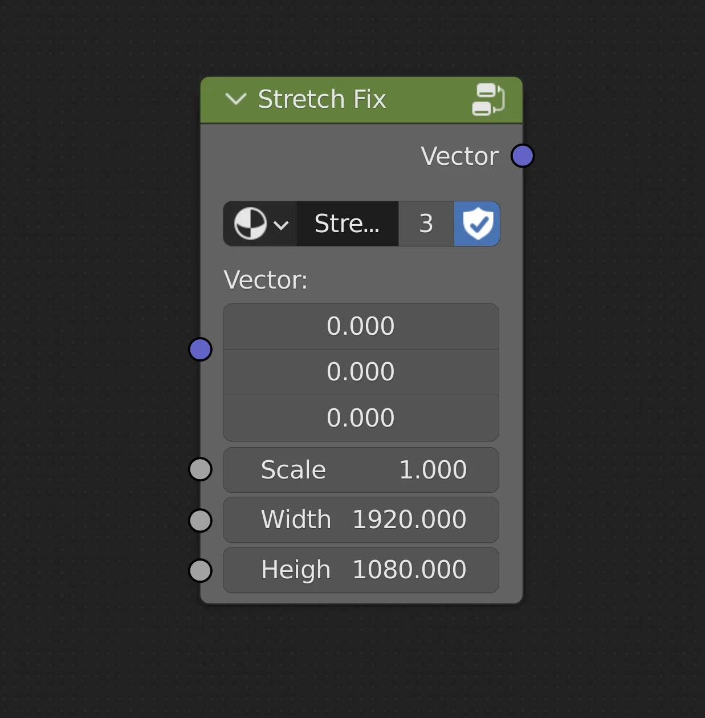
Task: Click the Height 1080.000 field
Action: 361,570
